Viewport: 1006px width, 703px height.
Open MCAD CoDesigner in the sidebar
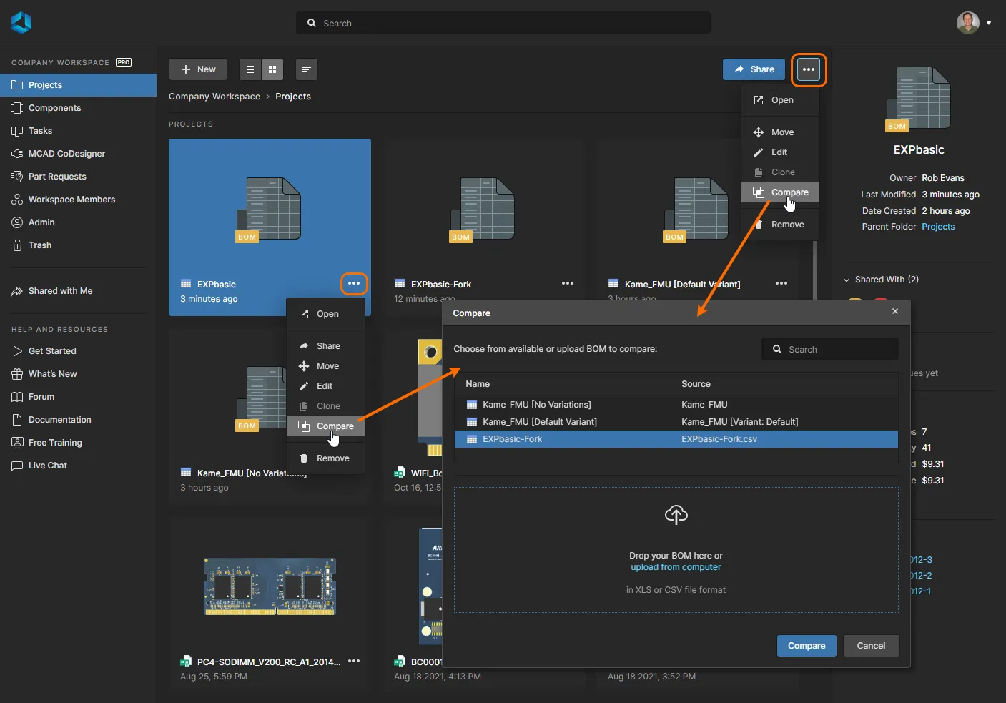click(66, 154)
